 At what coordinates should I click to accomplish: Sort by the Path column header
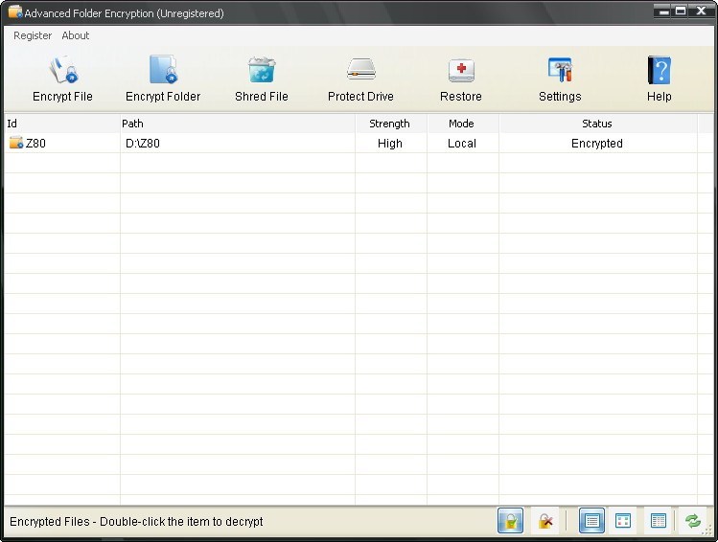pyautogui.click(x=238, y=124)
